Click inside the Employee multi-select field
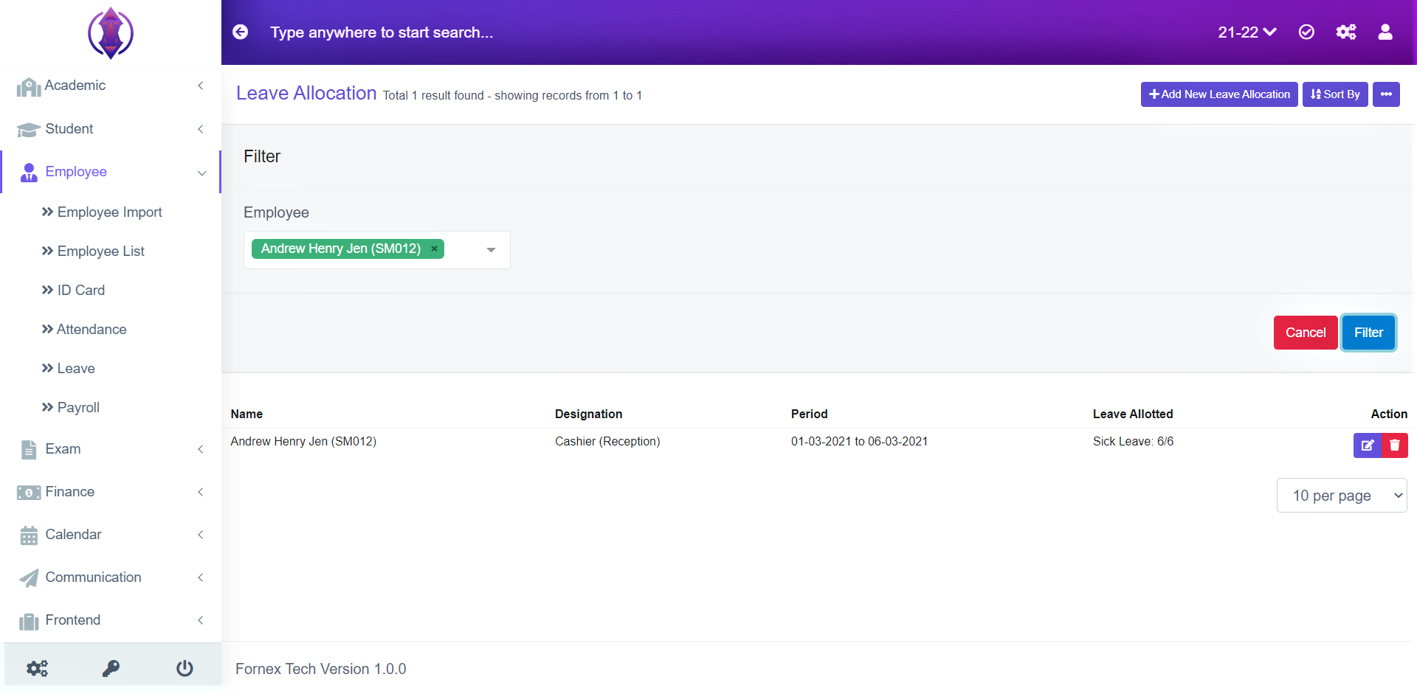 (x=376, y=250)
